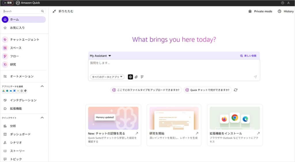
Task: Open the My Assistant dropdown
Action: (x=100, y=56)
